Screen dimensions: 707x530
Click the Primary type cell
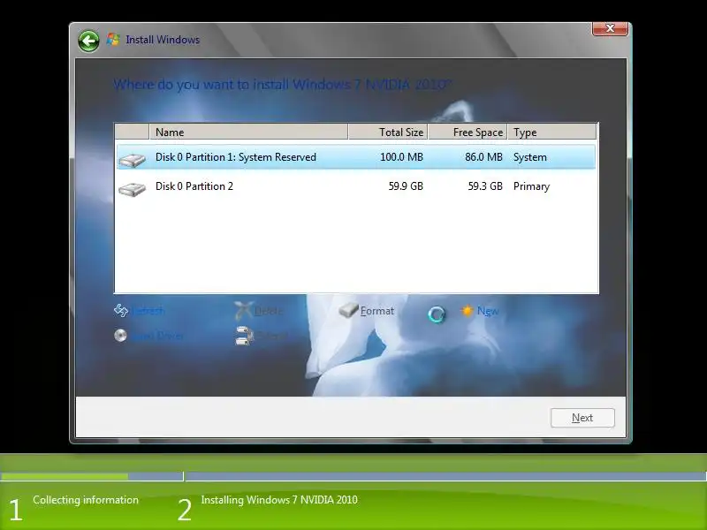click(532, 186)
